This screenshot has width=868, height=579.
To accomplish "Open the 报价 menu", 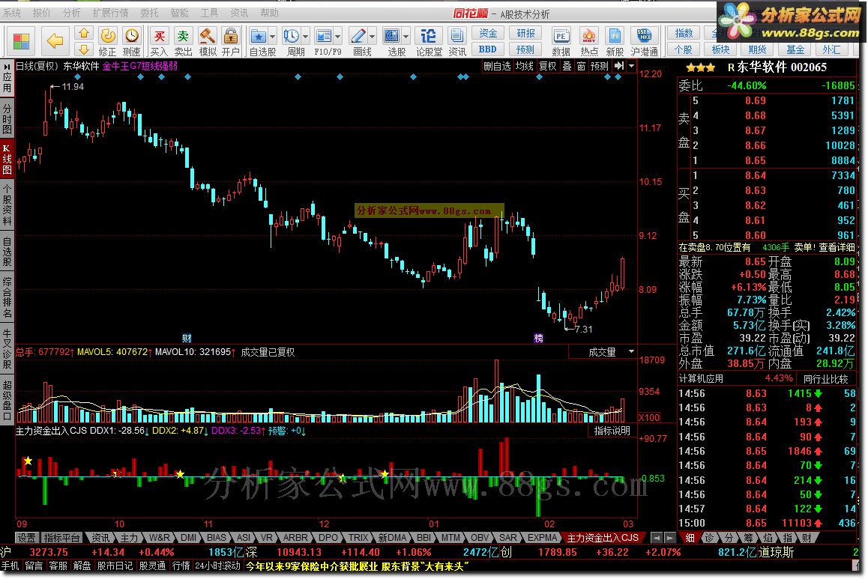I will pyautogui.click(x=41, y=12).
